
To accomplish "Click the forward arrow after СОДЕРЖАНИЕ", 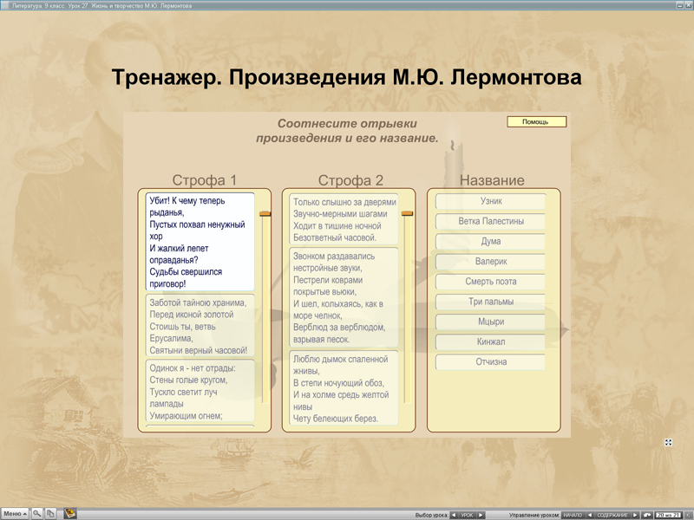I will [x=636, y=513].
